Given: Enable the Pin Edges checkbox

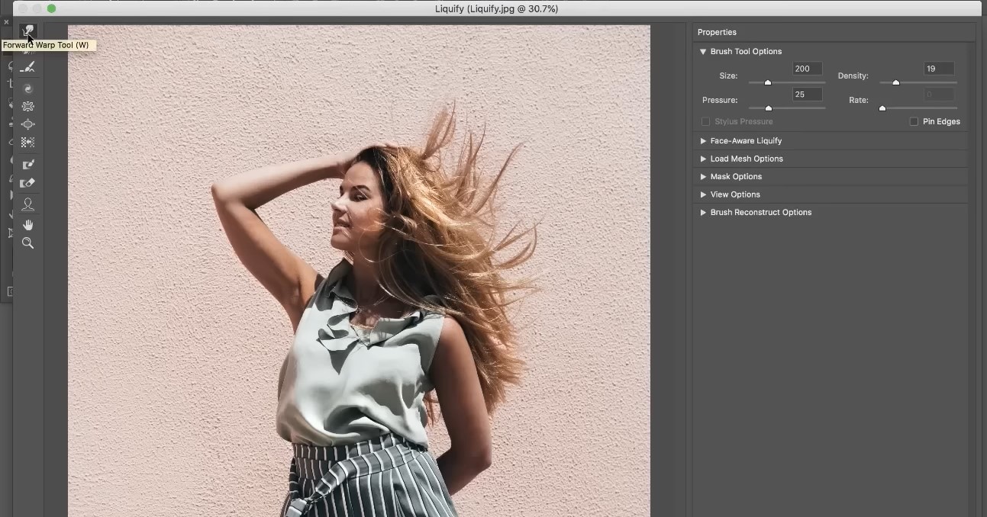Looking at the screenshot, I should click(x=914, y=122).
